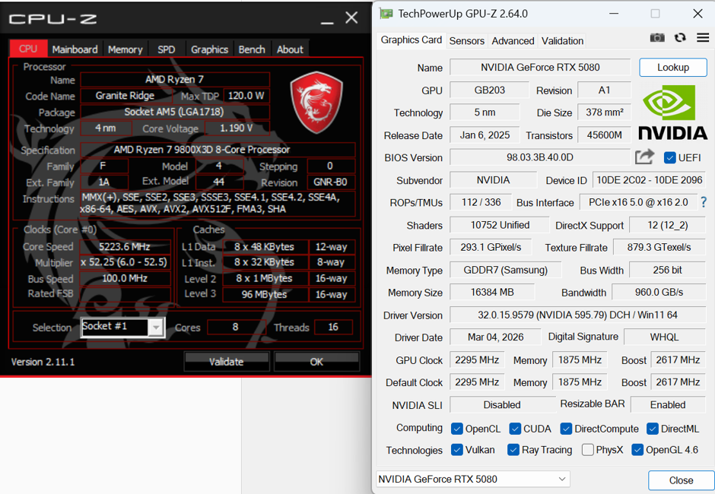
Task: Click the Close button in GPU-Z
Action: click(682, 480)
